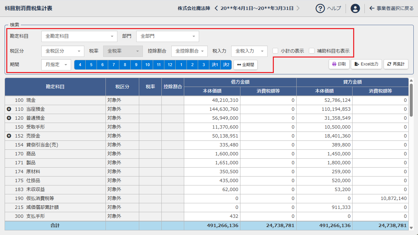Toggle month 11 in period selector
The width and height of the screenshot is (418, 235).
coord(159,65)
